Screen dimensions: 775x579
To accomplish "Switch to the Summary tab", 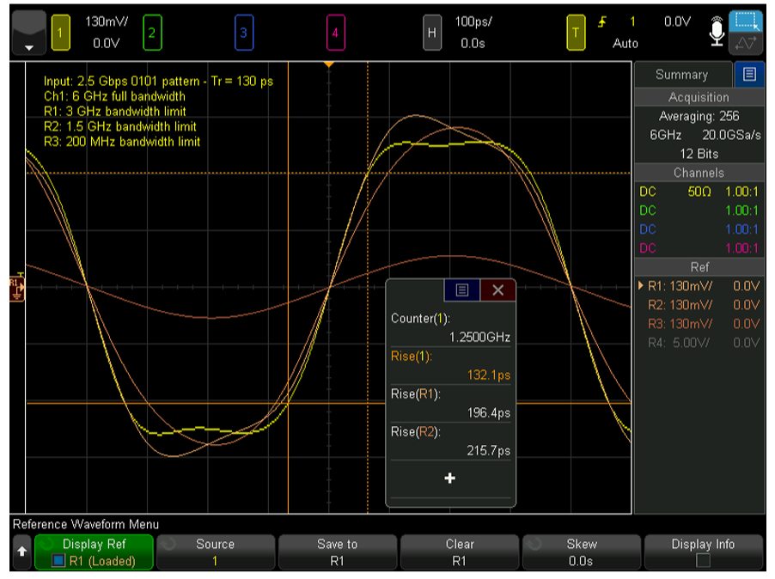I will pyautogui.click(x=682, y=75).
